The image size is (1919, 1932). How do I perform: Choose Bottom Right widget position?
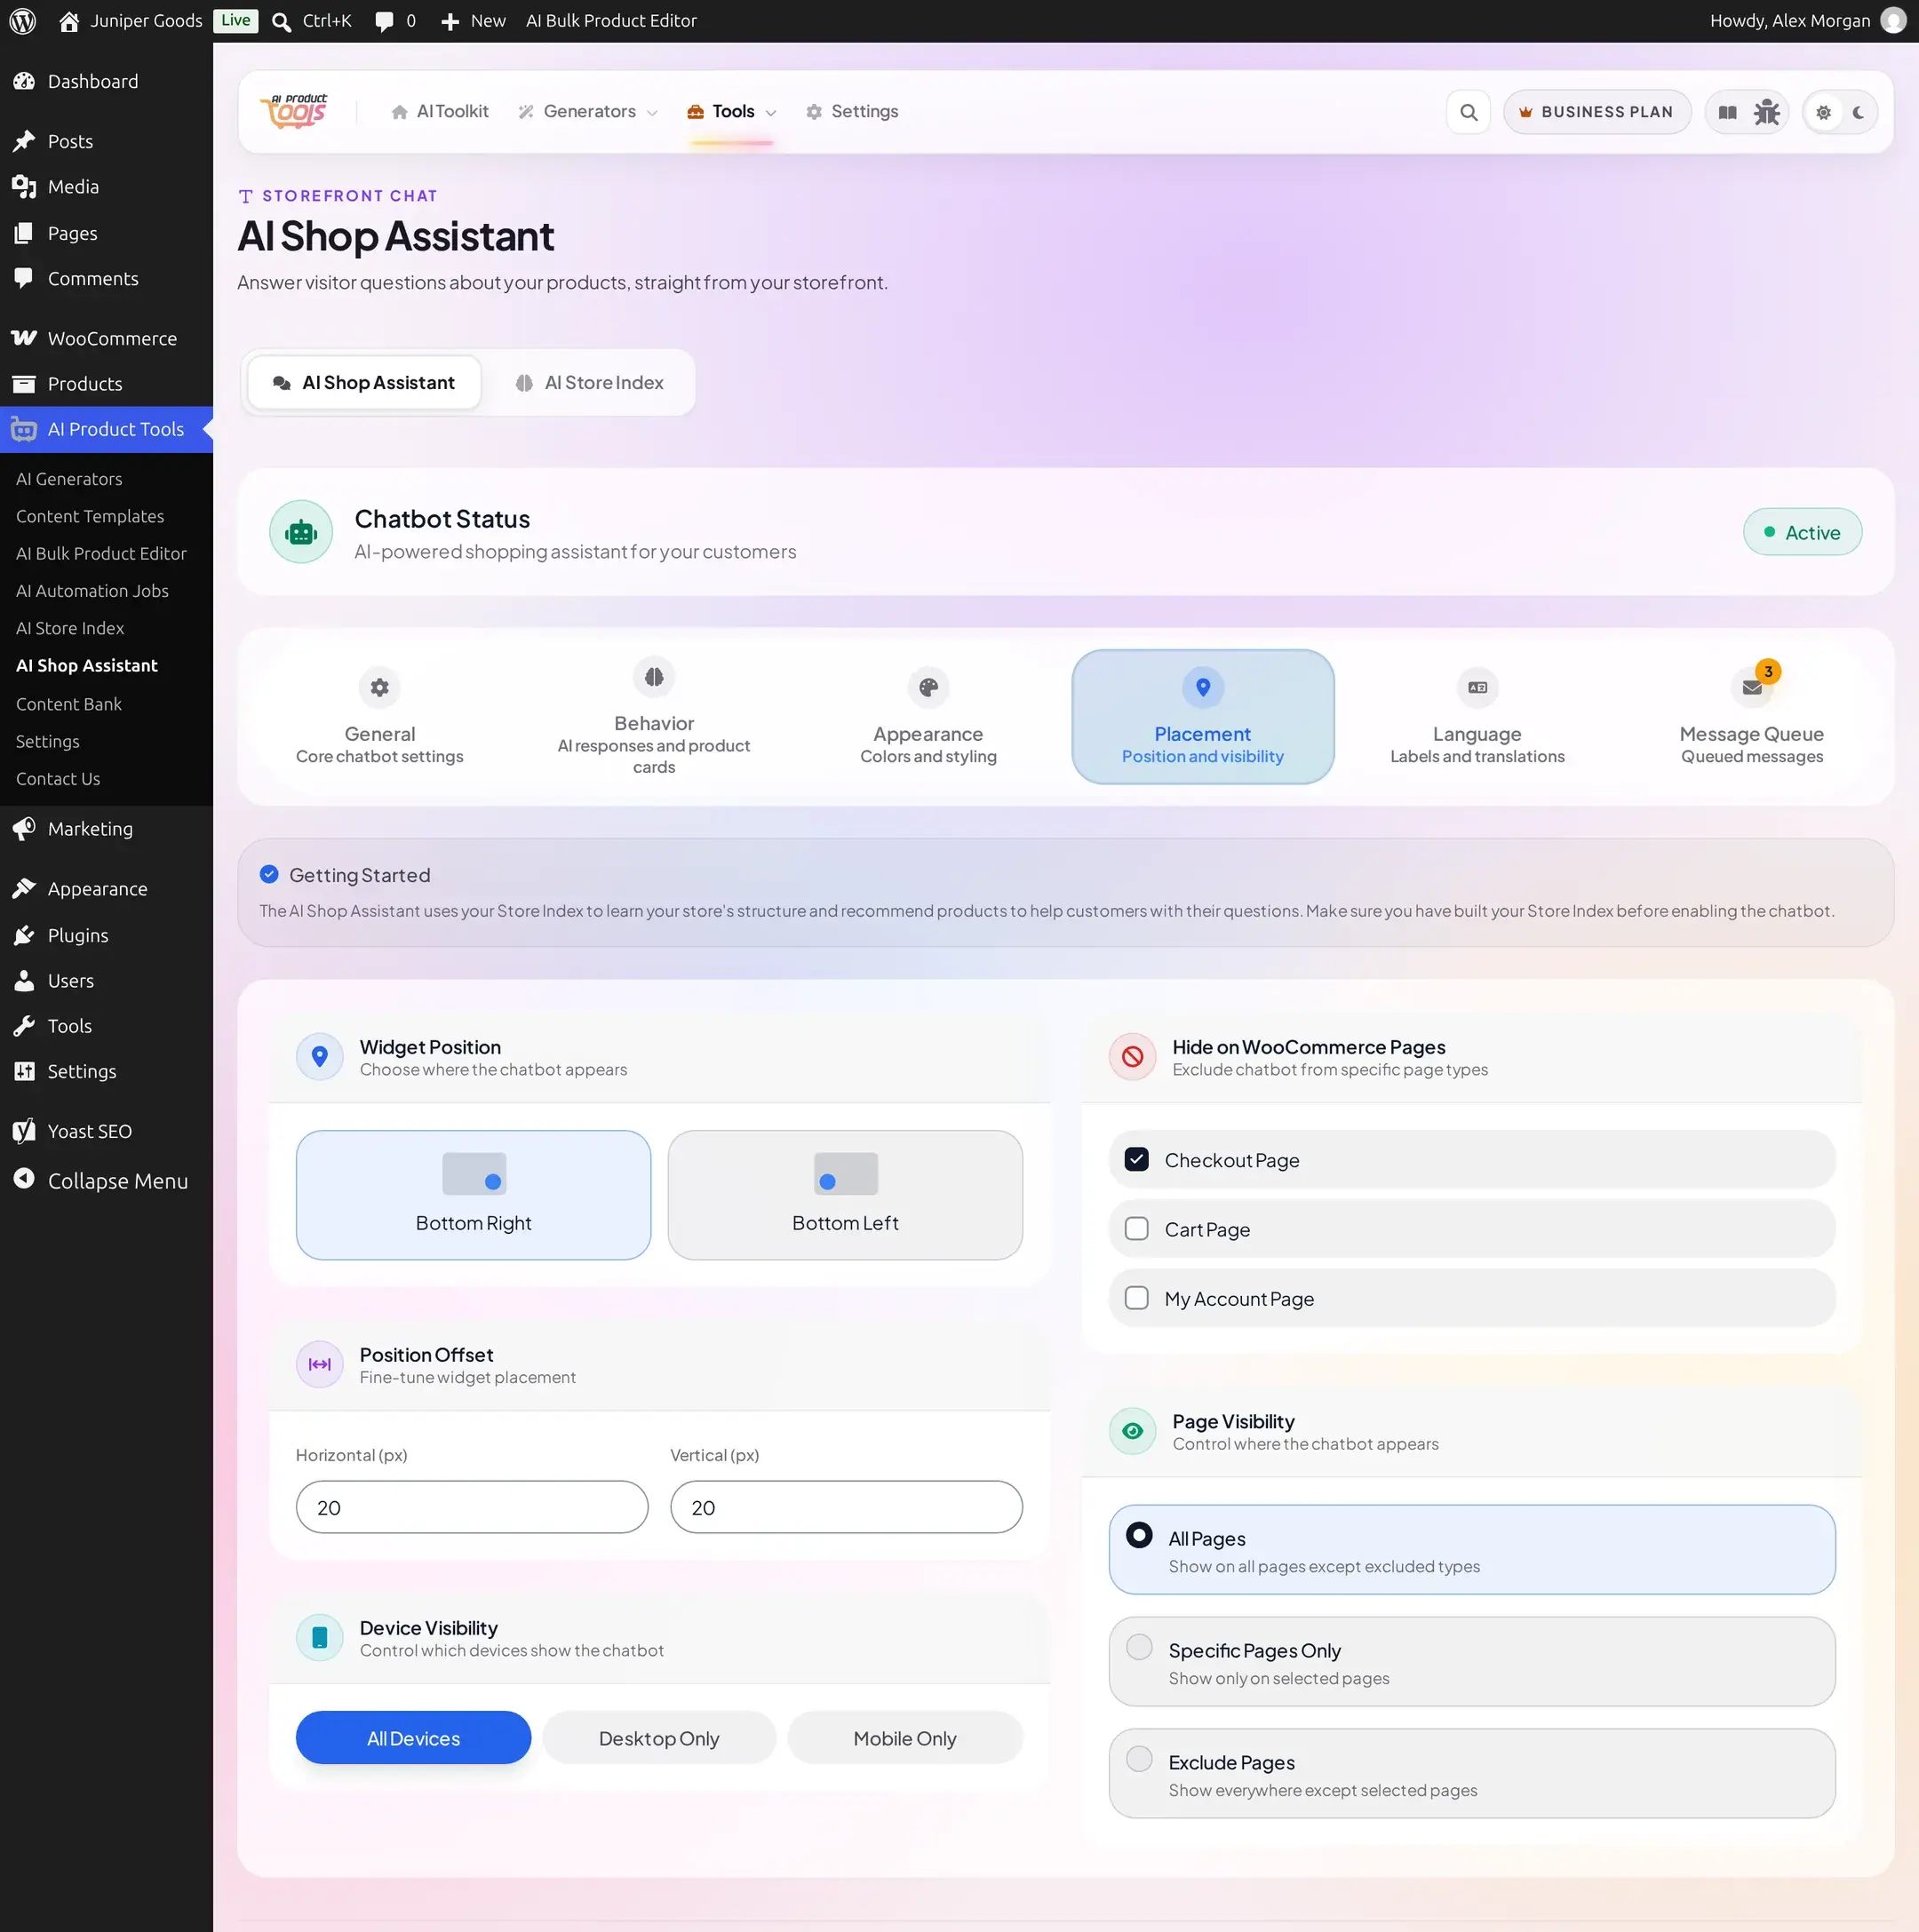473,1195
